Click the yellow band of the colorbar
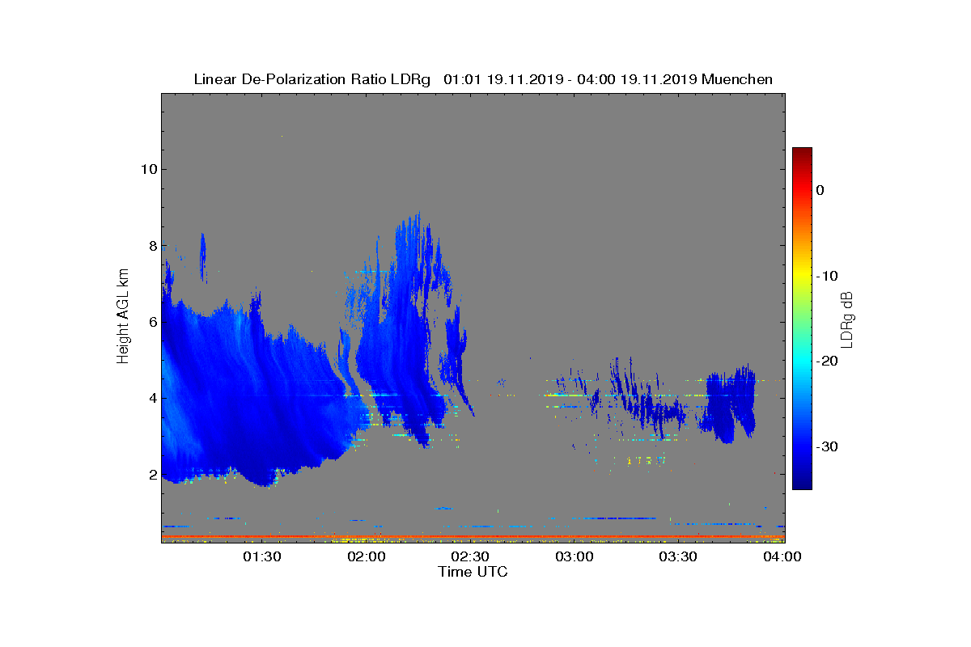 (x=802, y=276)
